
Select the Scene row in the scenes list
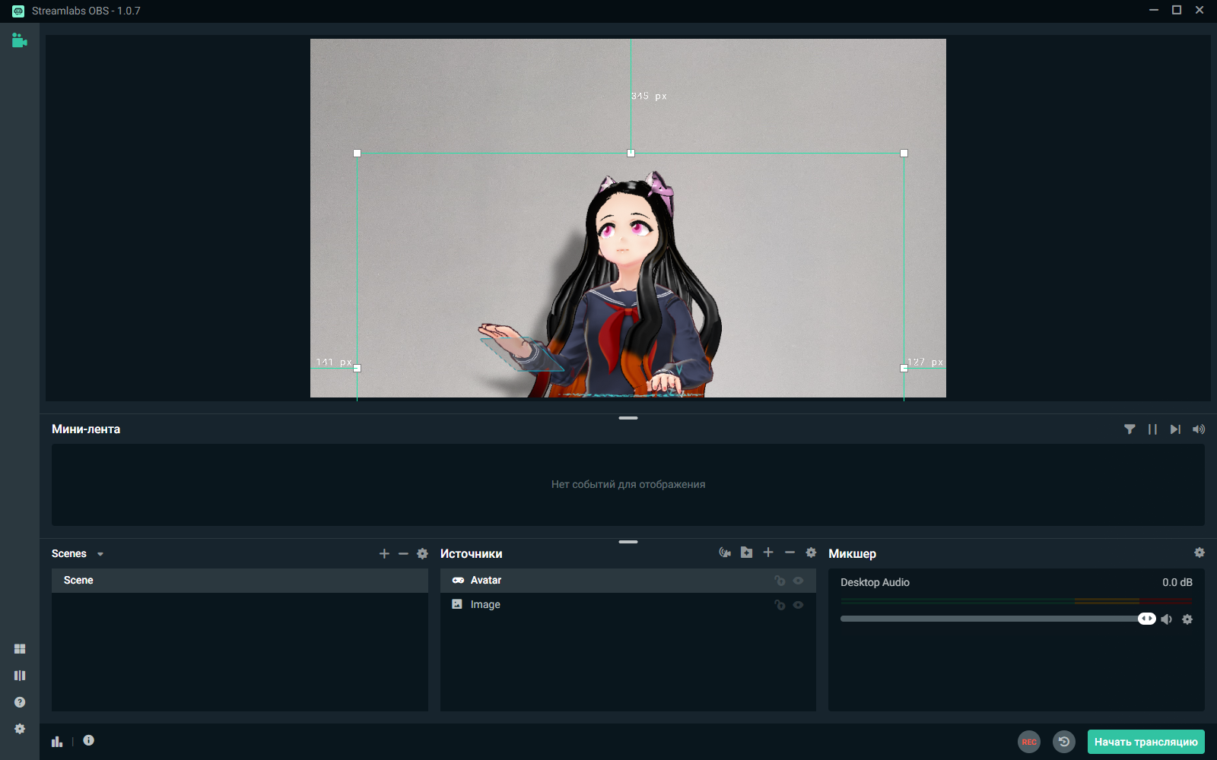pos(240,581)
